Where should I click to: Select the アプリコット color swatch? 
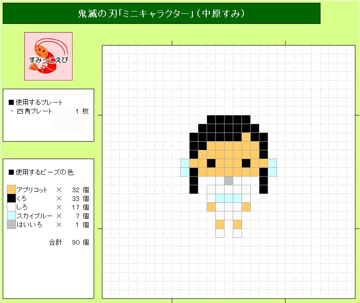[x=11, y=189]
